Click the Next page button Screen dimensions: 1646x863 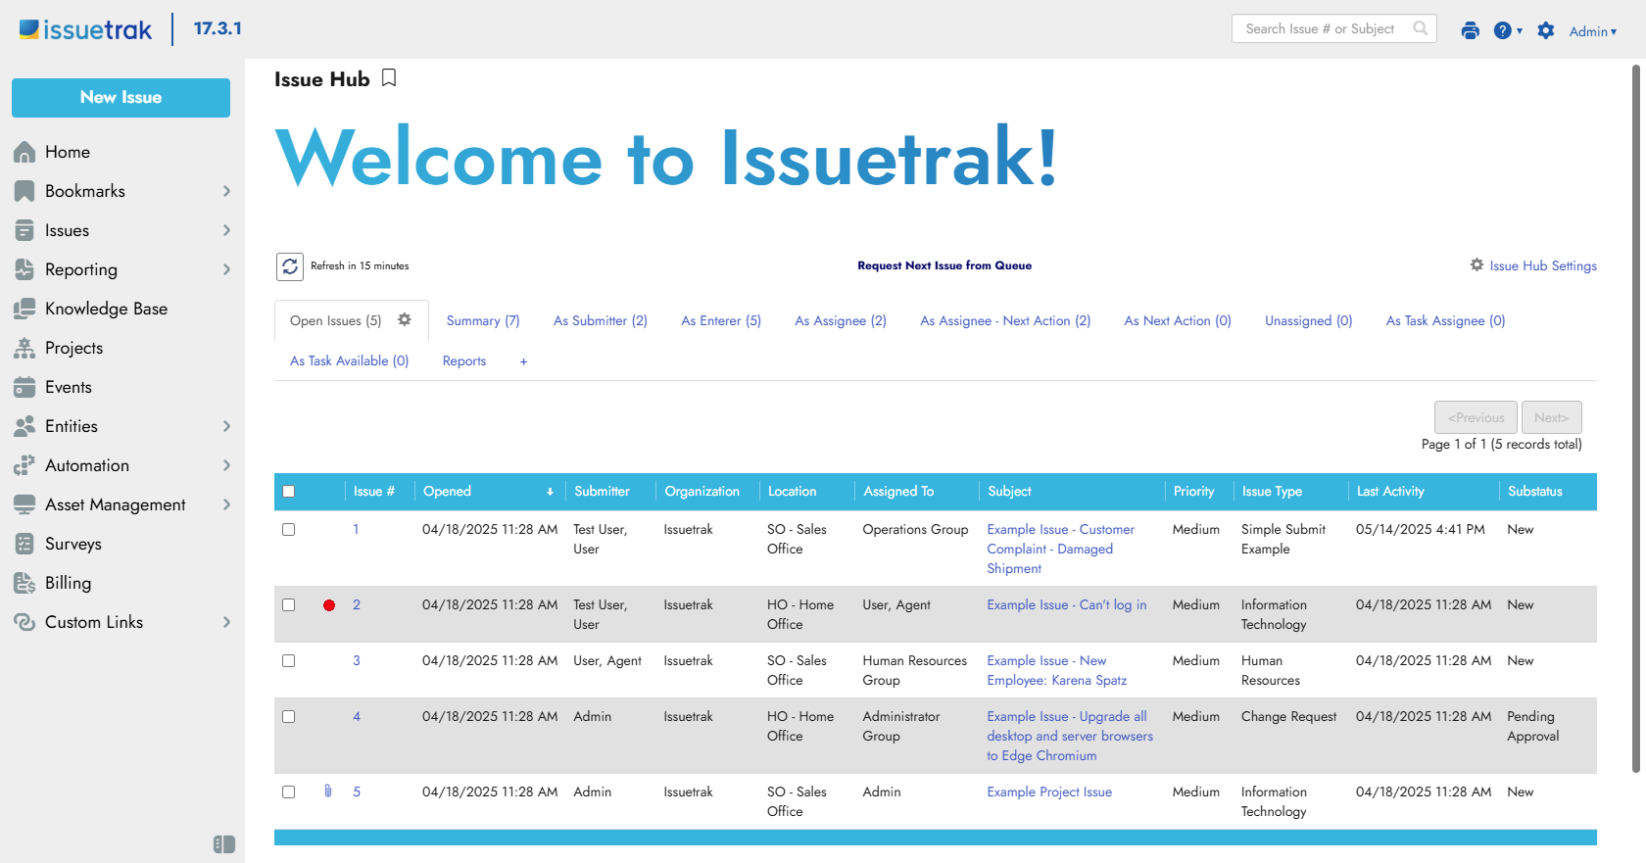(x=1552, y=417)
